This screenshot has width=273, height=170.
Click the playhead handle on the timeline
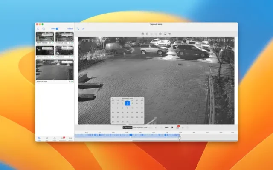[180, 137]
